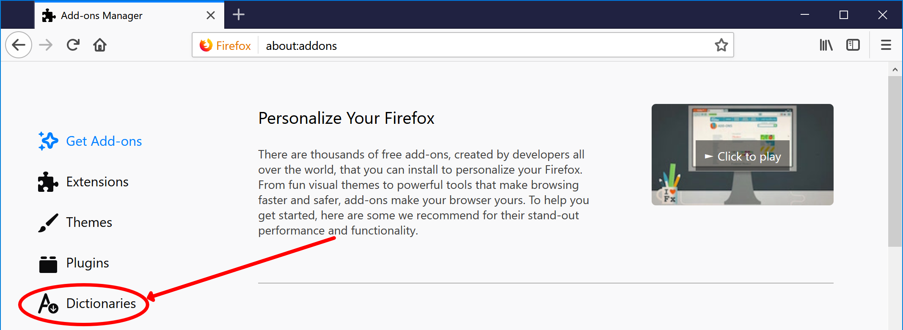The image size is (903, 330).
Task: Open the Extensions category
Action: point(83,182)
